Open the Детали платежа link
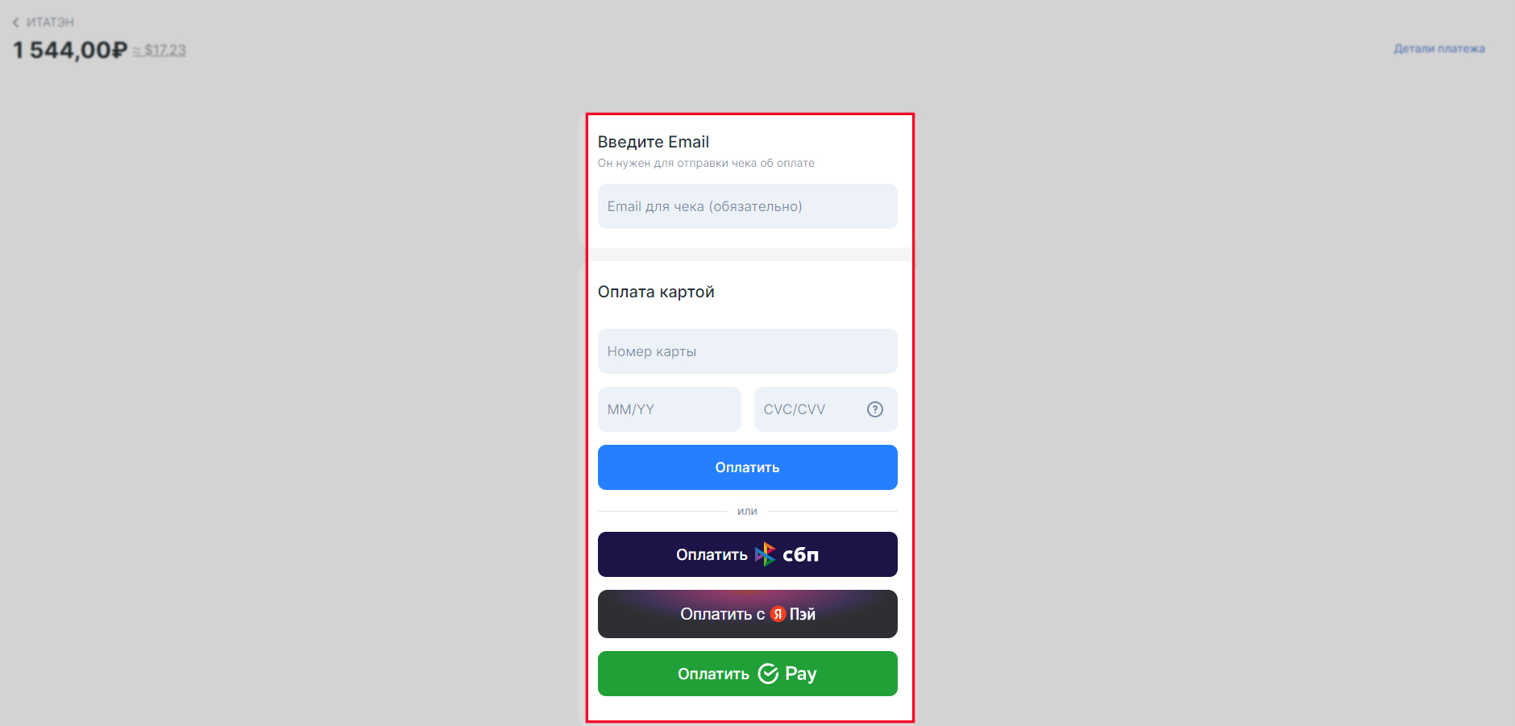 1439,48
